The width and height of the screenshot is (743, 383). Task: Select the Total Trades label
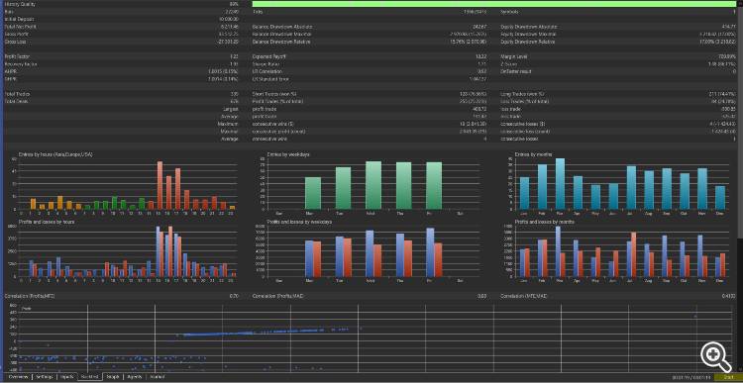tap(17, 94)
